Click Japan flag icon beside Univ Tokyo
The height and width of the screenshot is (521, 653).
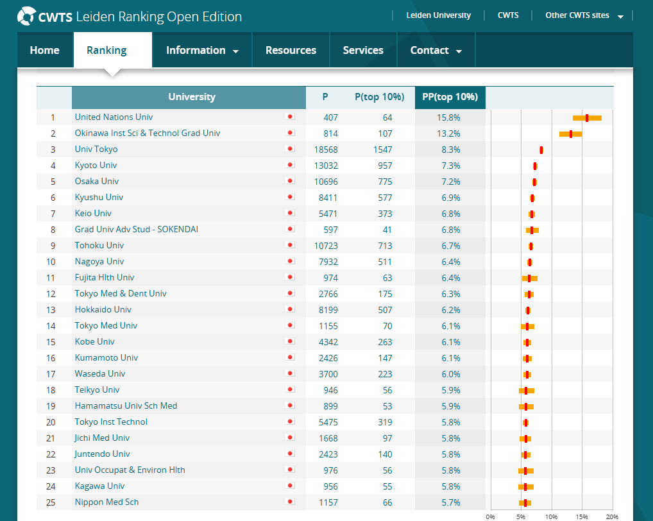pyautogui.click(x=290, y=149)
